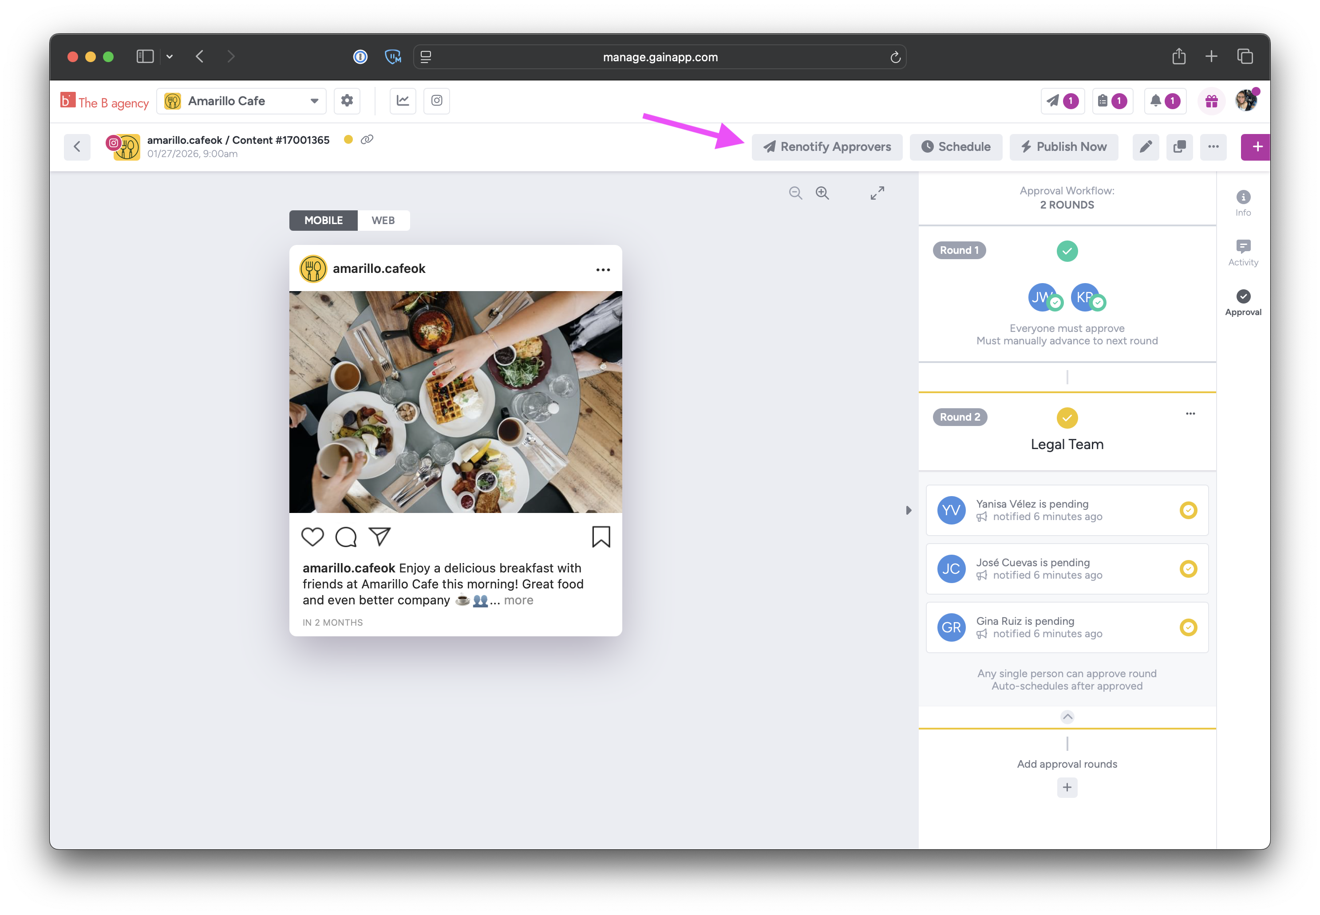Toggle Yanisa Vélez approval check
The width and height of the screenshot is (1320, 915).
click(x=1188, y=510)
